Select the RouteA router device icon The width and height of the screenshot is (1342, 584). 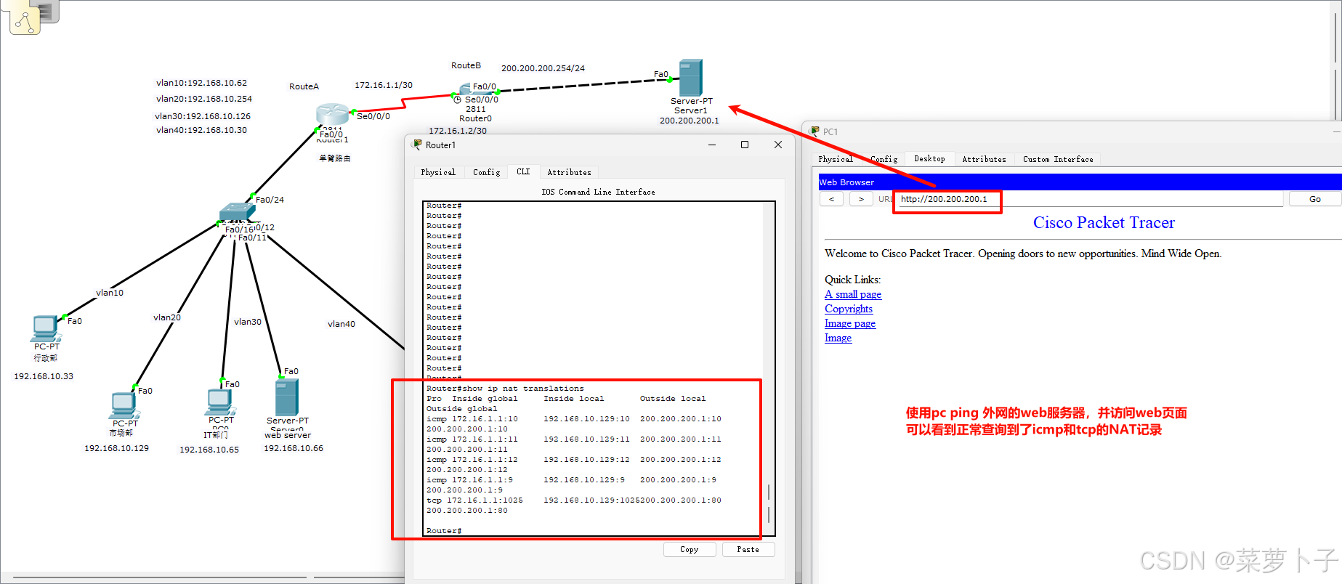pos(332,114)
